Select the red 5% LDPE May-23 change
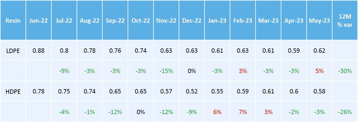The width and height of the screenshot is (358, 122). pos(319,71)
